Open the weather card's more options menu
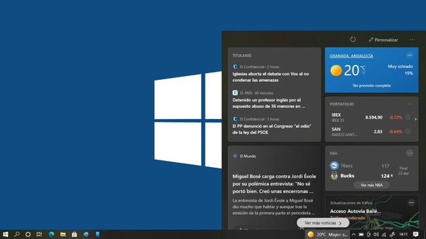This screenshot has height=239, width=426. click(410, 55)
